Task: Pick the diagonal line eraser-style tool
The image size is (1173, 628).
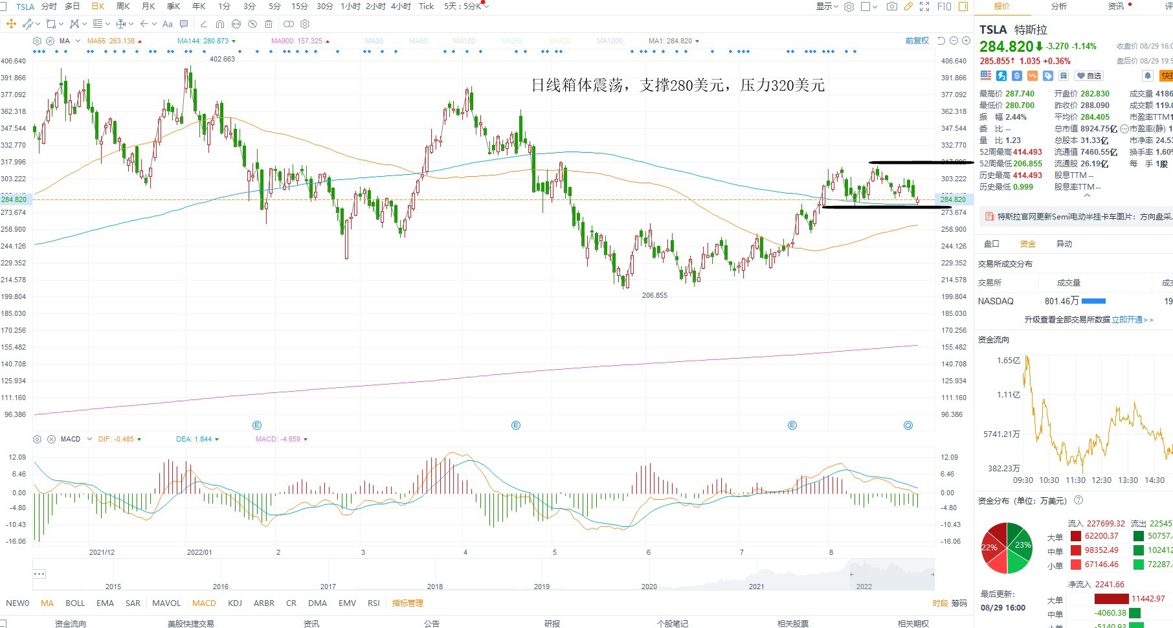Action: coord(203,24)
